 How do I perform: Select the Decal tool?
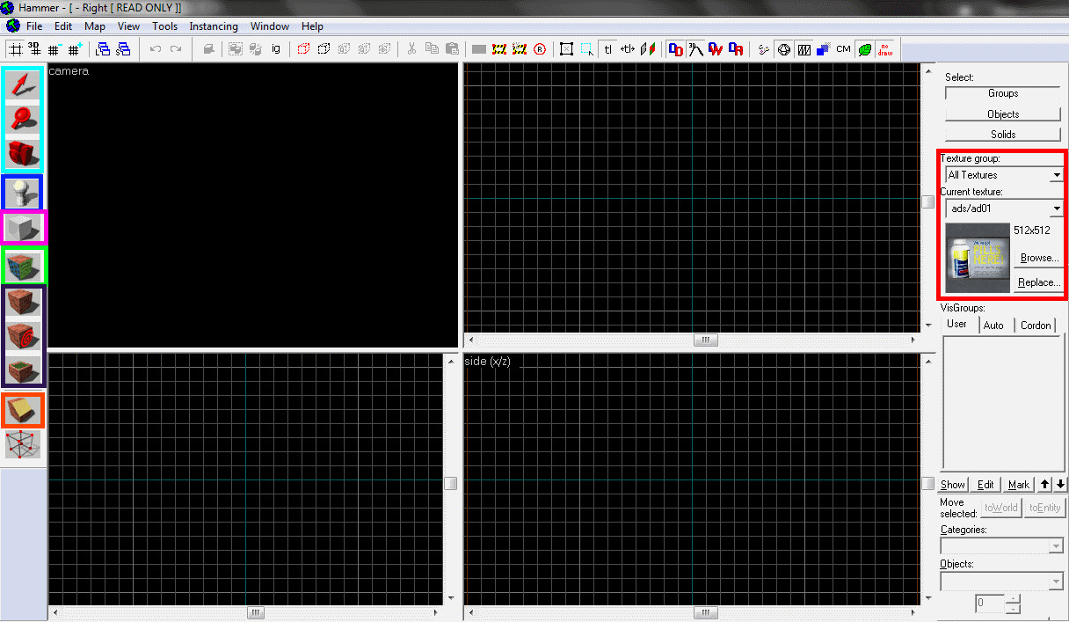24,336
